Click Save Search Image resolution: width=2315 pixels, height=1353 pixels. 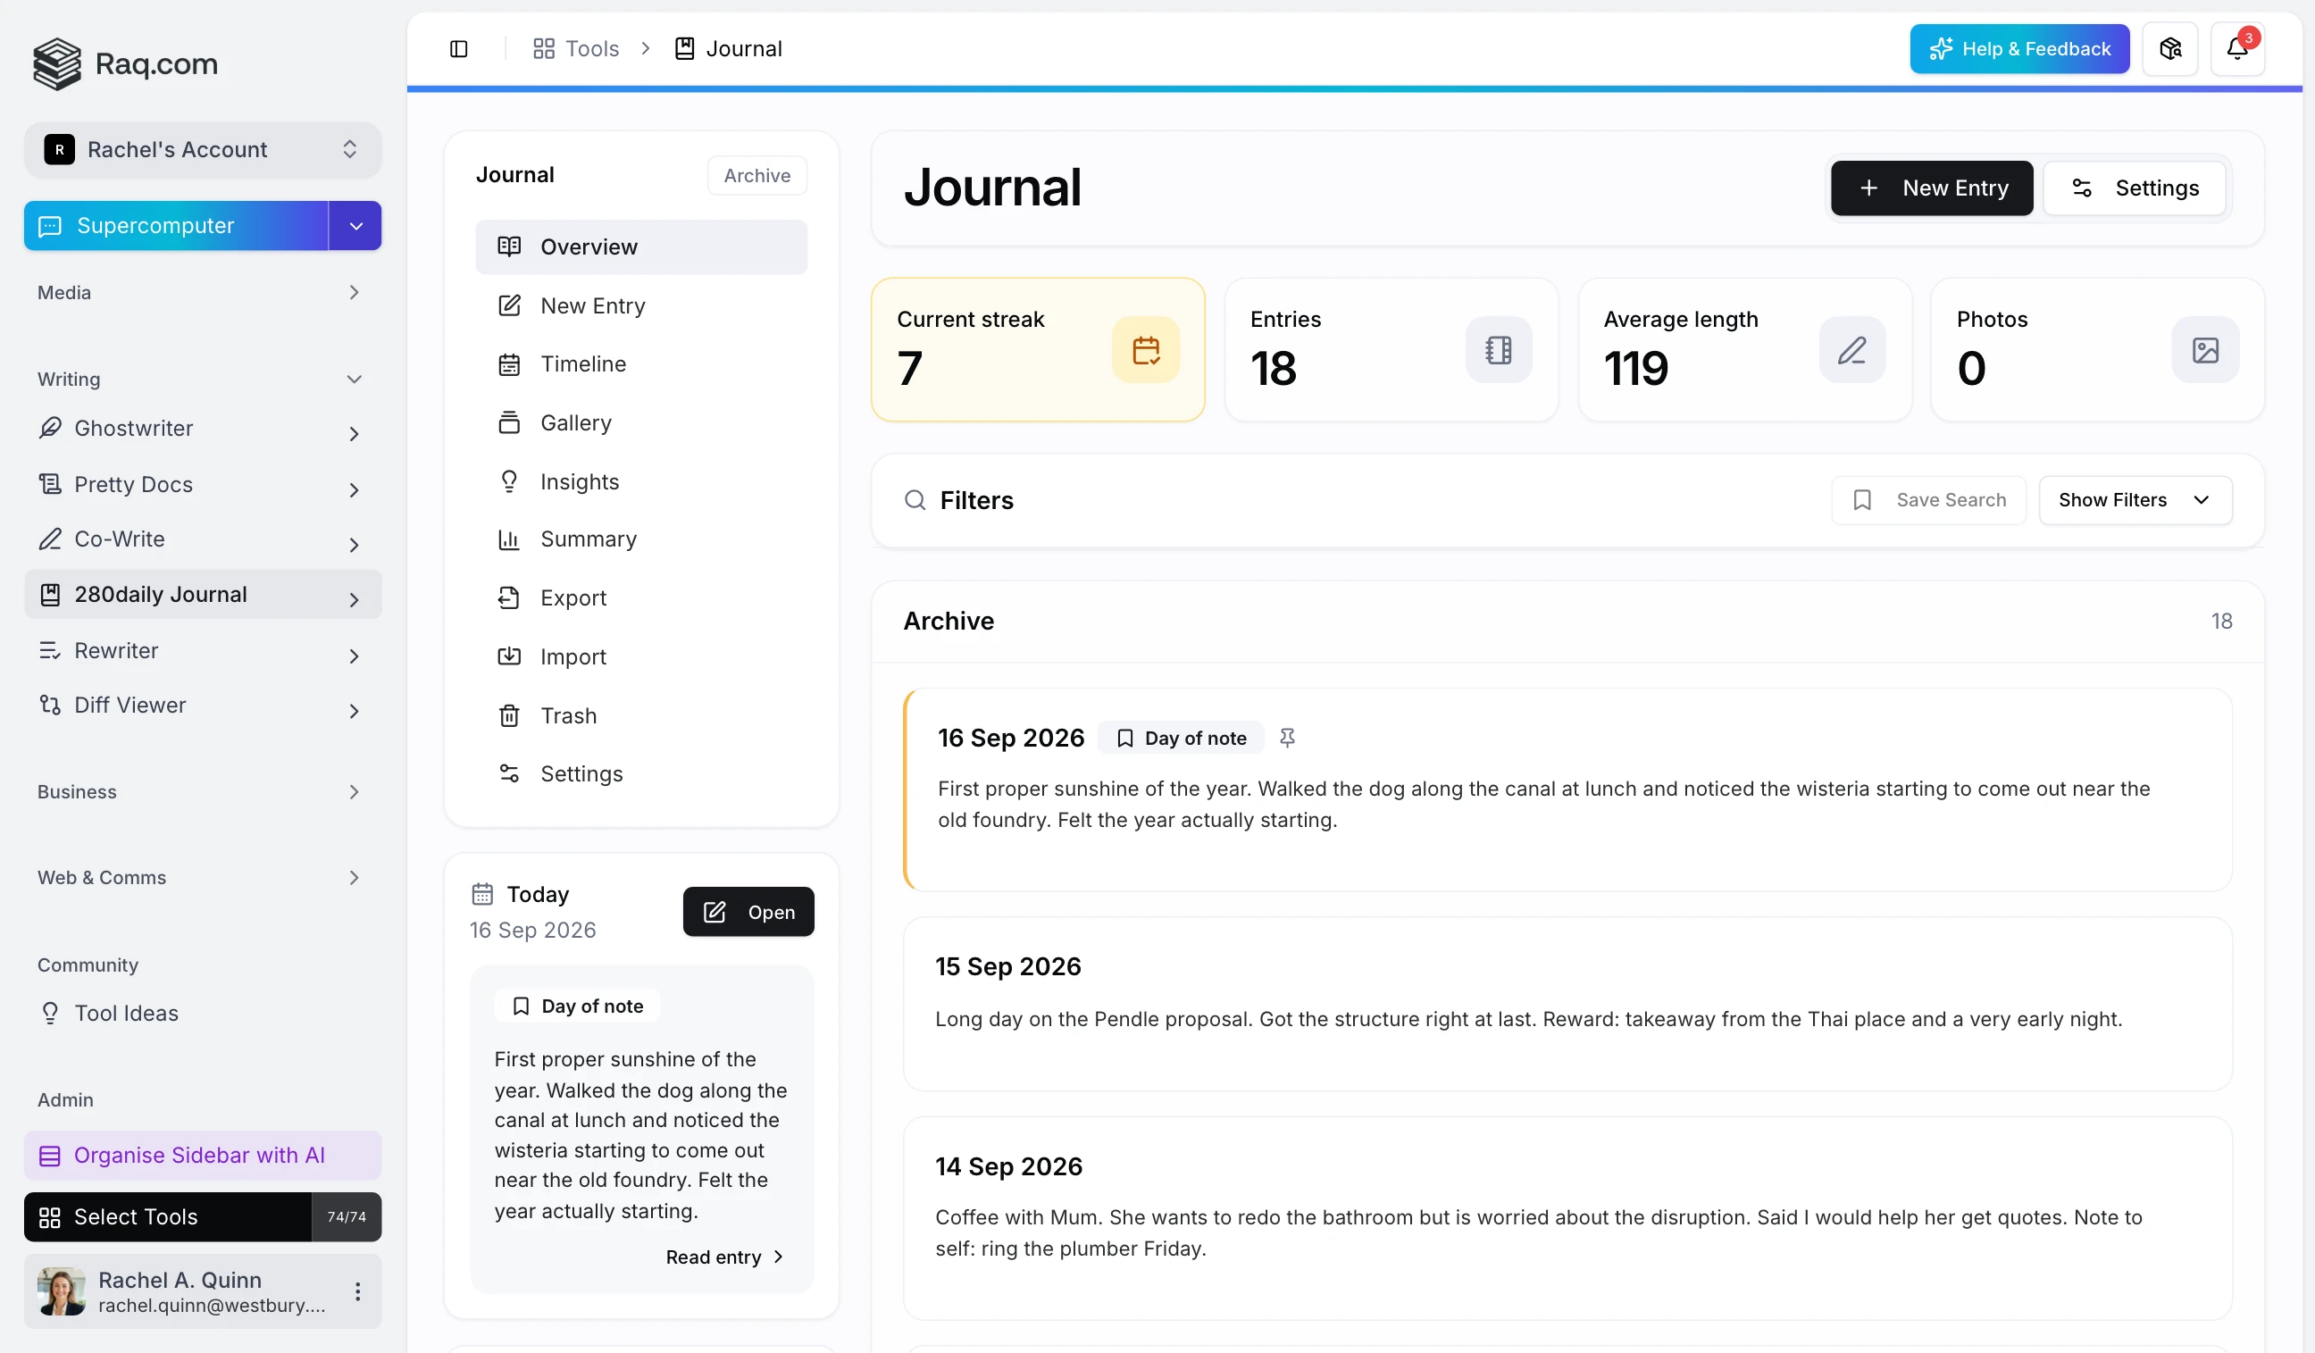click(x=1928, y=501)
